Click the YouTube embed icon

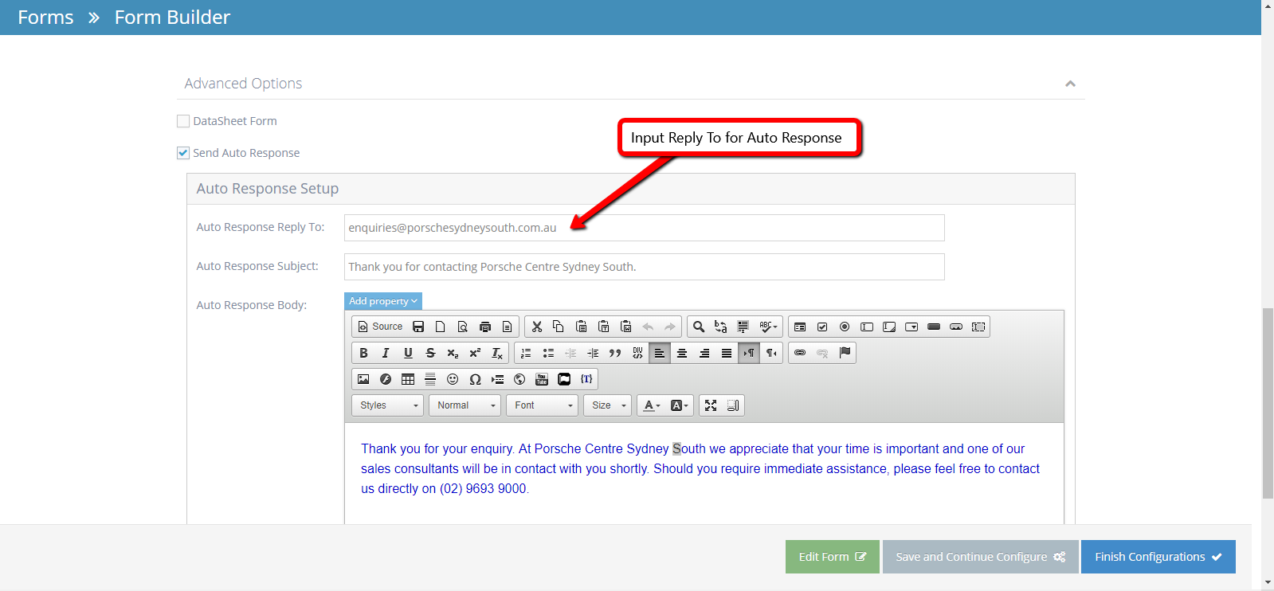(542, 379)
